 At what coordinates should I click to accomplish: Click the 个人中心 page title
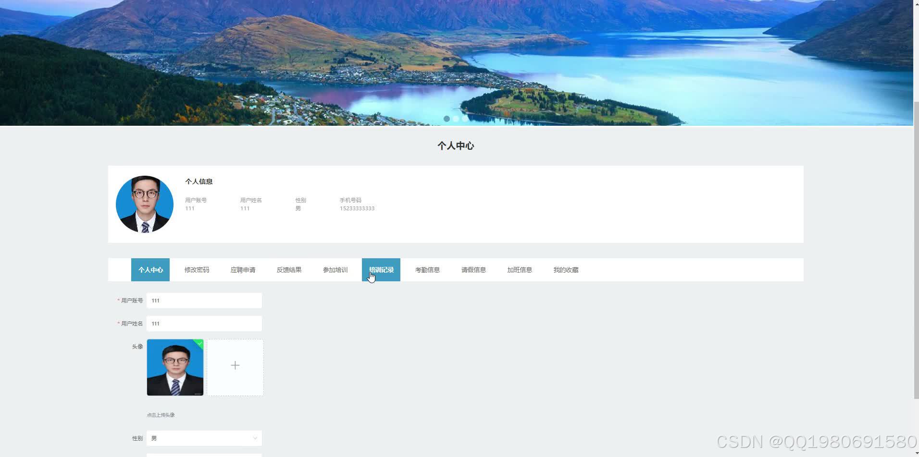click(456, 146)
